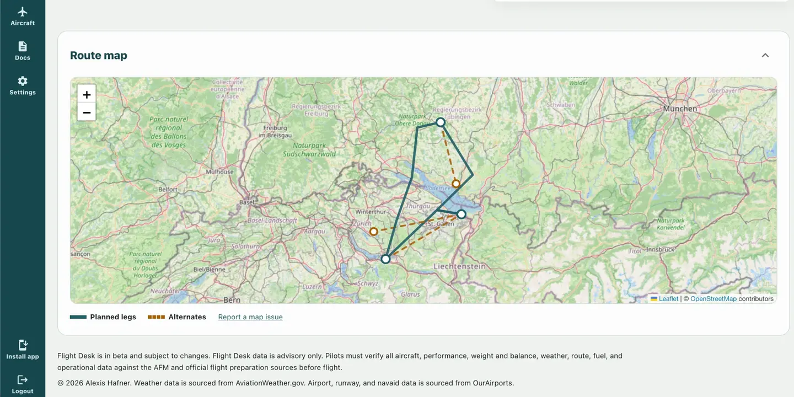794x397 pixels.
Task: Click the Innsbruck label on the map
Action: pyautogui.click(x=660, y=249)
